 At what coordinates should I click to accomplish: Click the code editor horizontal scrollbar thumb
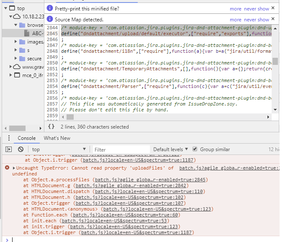point(70,117)
